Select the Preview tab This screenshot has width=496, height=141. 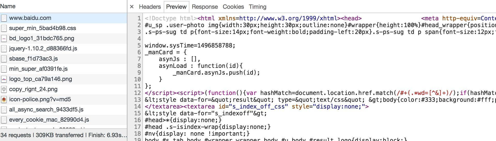pos(176,7)
